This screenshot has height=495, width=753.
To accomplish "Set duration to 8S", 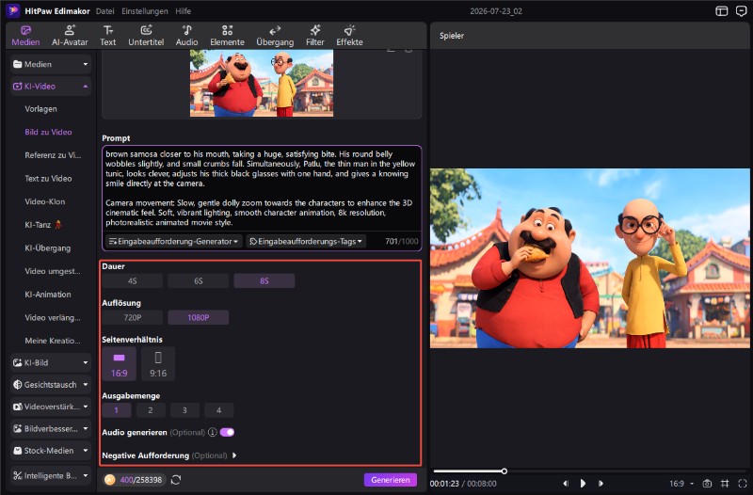I will (x=264, y=280).
